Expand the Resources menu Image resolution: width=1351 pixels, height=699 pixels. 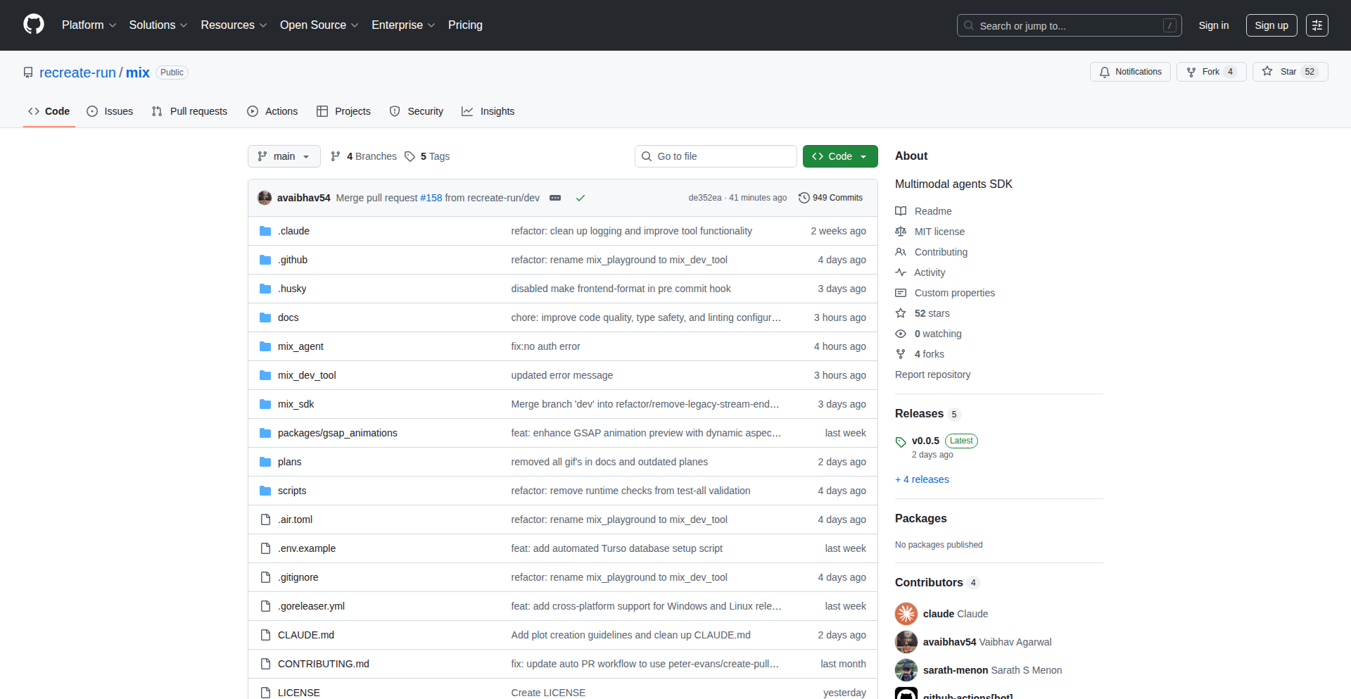coord(234,25)
